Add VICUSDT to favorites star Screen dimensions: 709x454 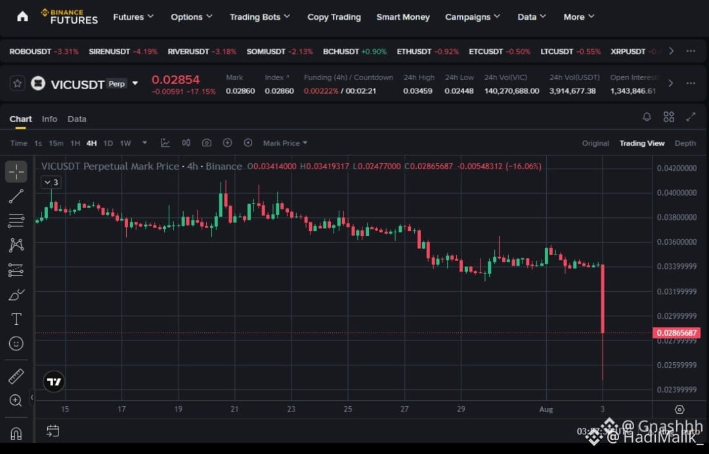click(17, 83)
